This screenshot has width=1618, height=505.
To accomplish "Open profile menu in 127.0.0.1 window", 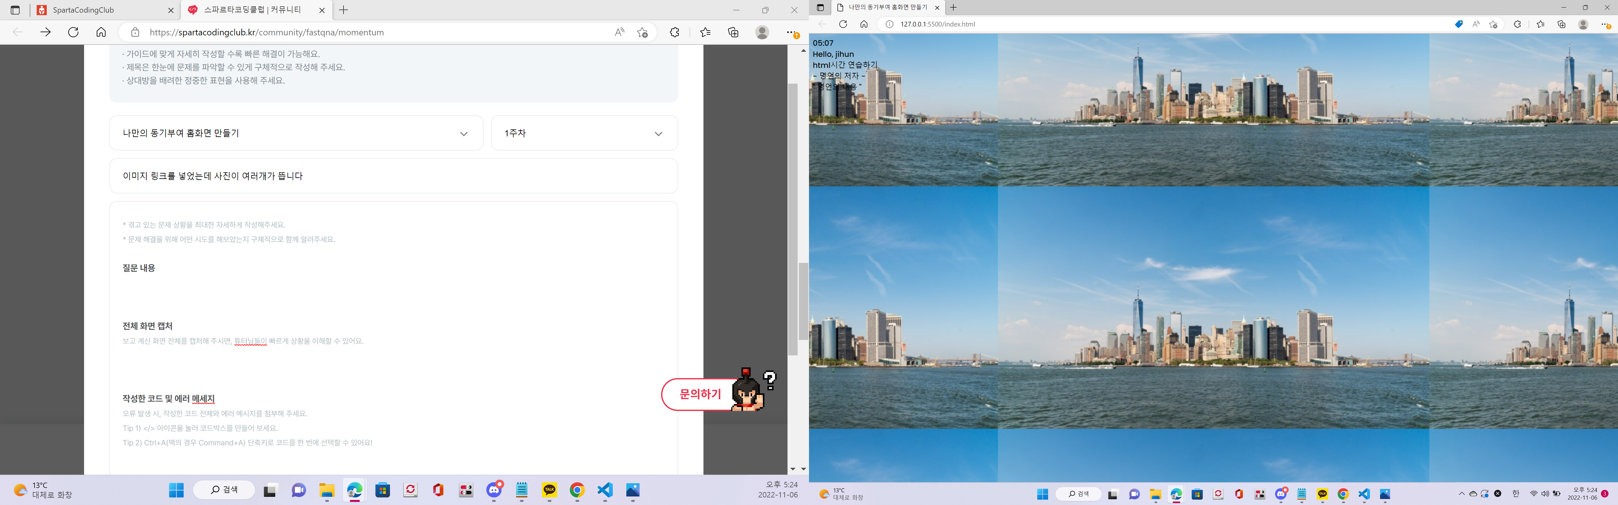I will (x=1584, y=24).
